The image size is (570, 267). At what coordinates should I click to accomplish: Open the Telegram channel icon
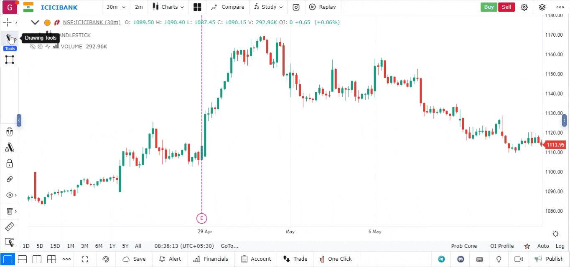click(x=441, y=259)
